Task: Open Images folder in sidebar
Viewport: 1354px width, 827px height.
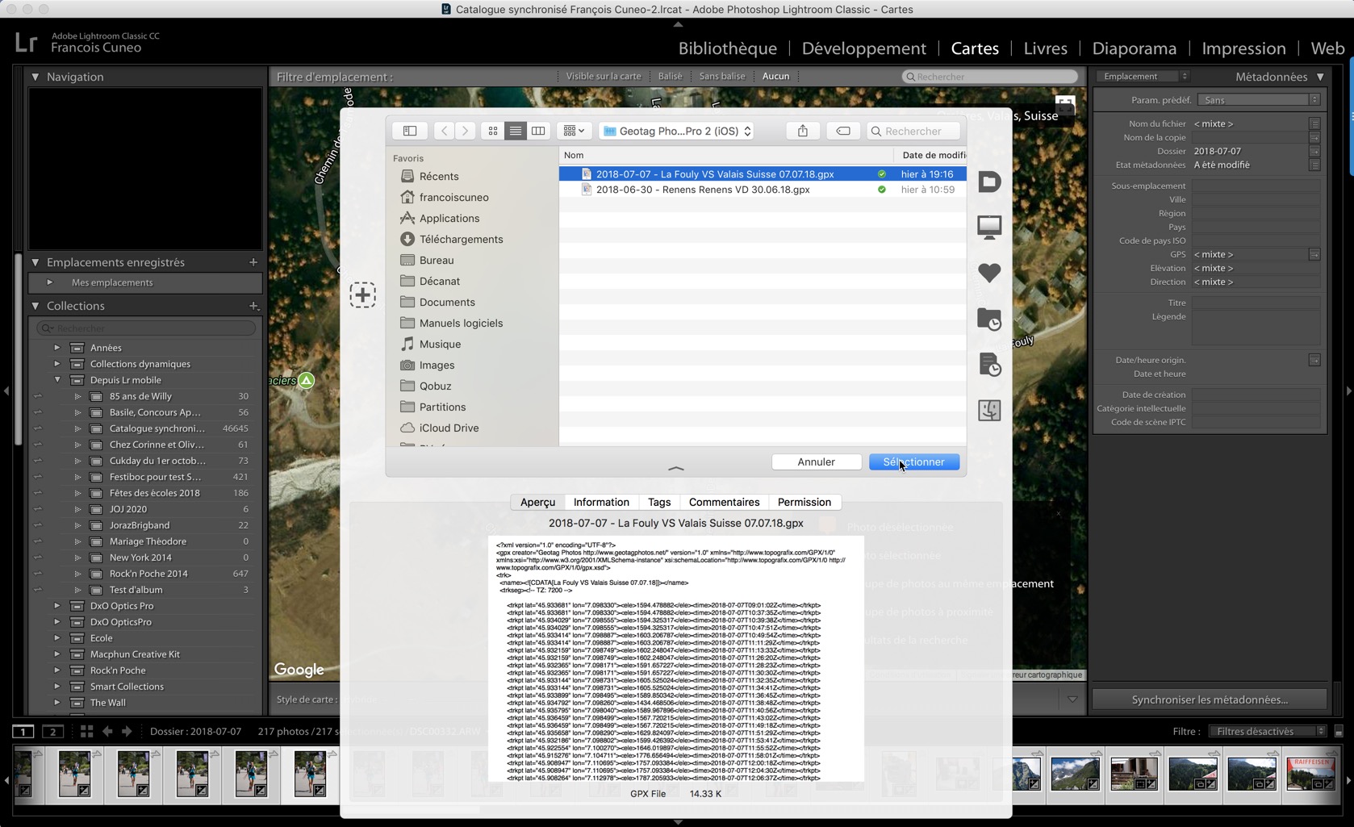Action: click(x=437, y=365)
